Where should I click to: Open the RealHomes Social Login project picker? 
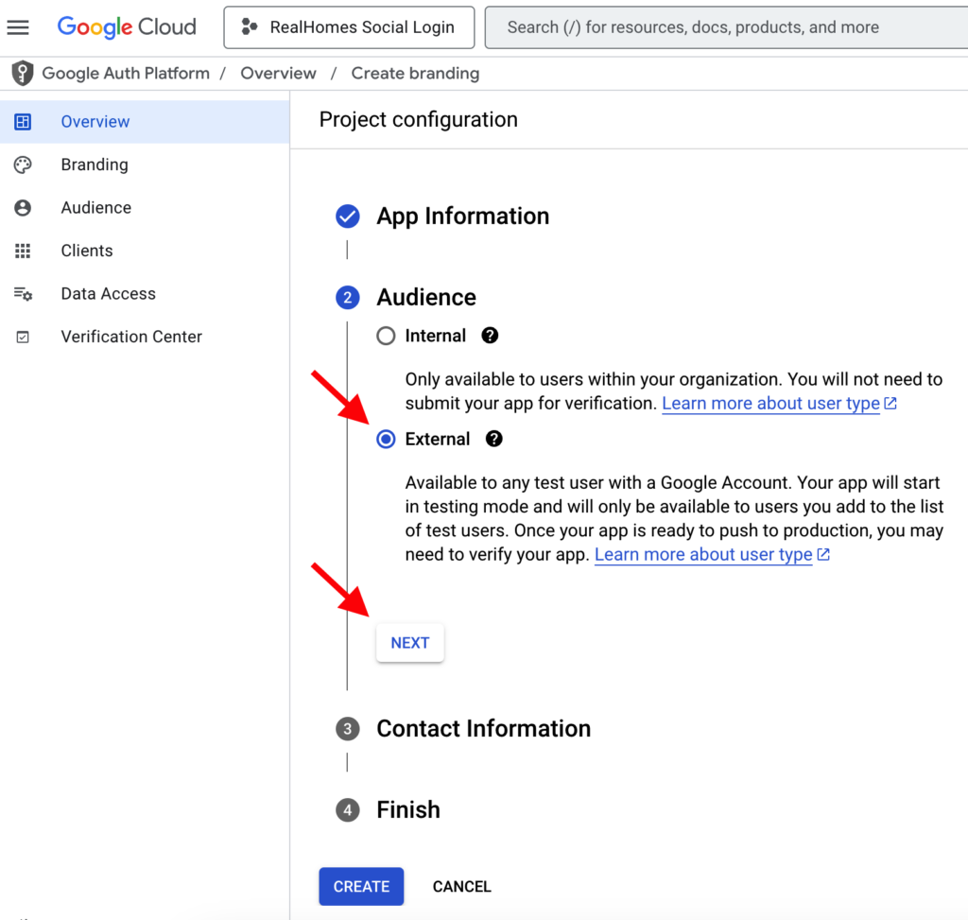(x=349, y=27)
